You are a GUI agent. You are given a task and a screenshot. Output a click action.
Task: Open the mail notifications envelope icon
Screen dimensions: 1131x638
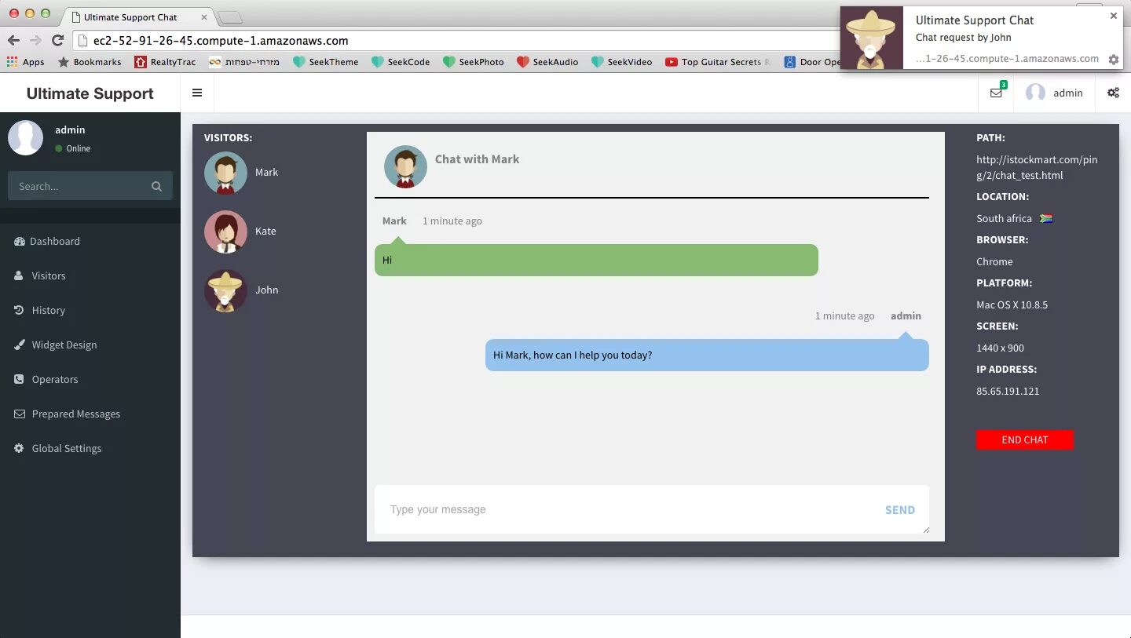pos(996,93)
